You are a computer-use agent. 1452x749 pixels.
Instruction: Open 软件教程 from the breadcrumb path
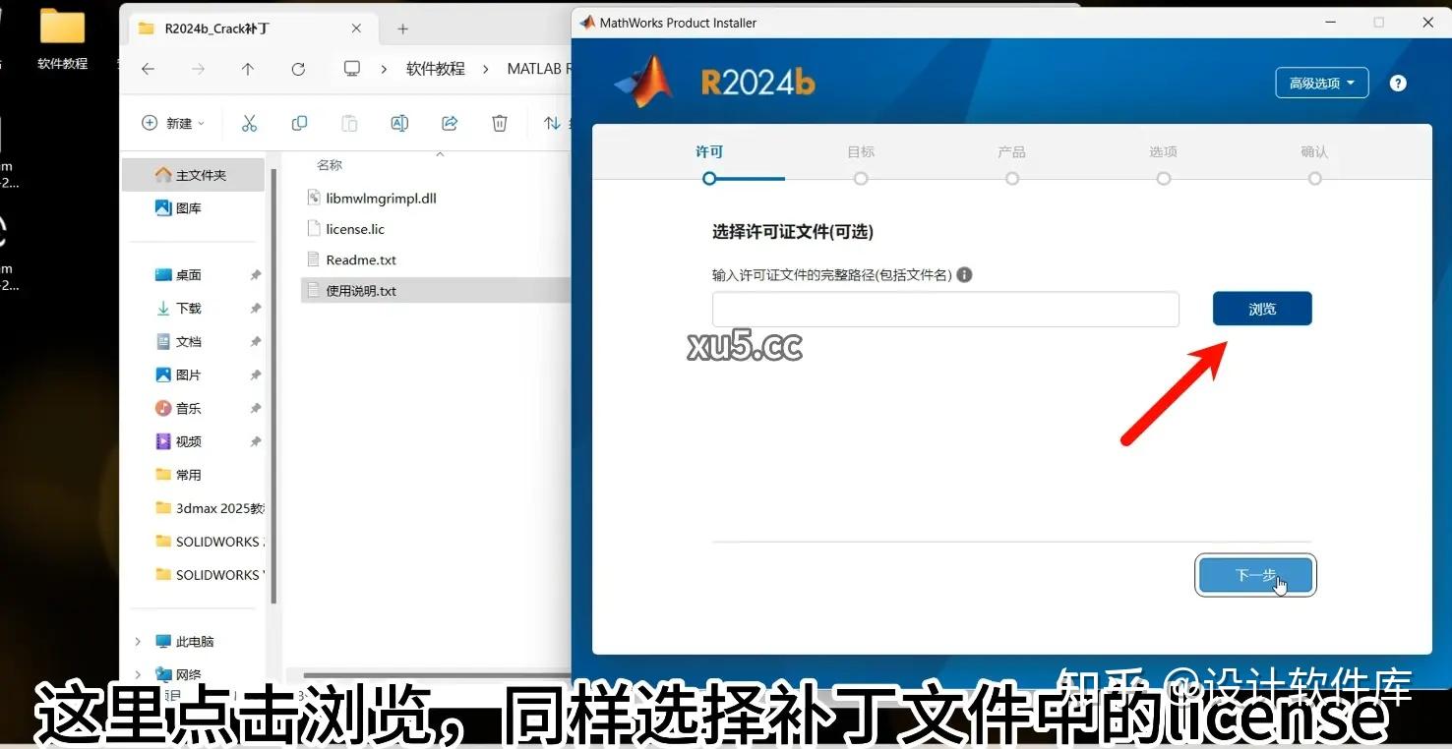tap(435, 69)
